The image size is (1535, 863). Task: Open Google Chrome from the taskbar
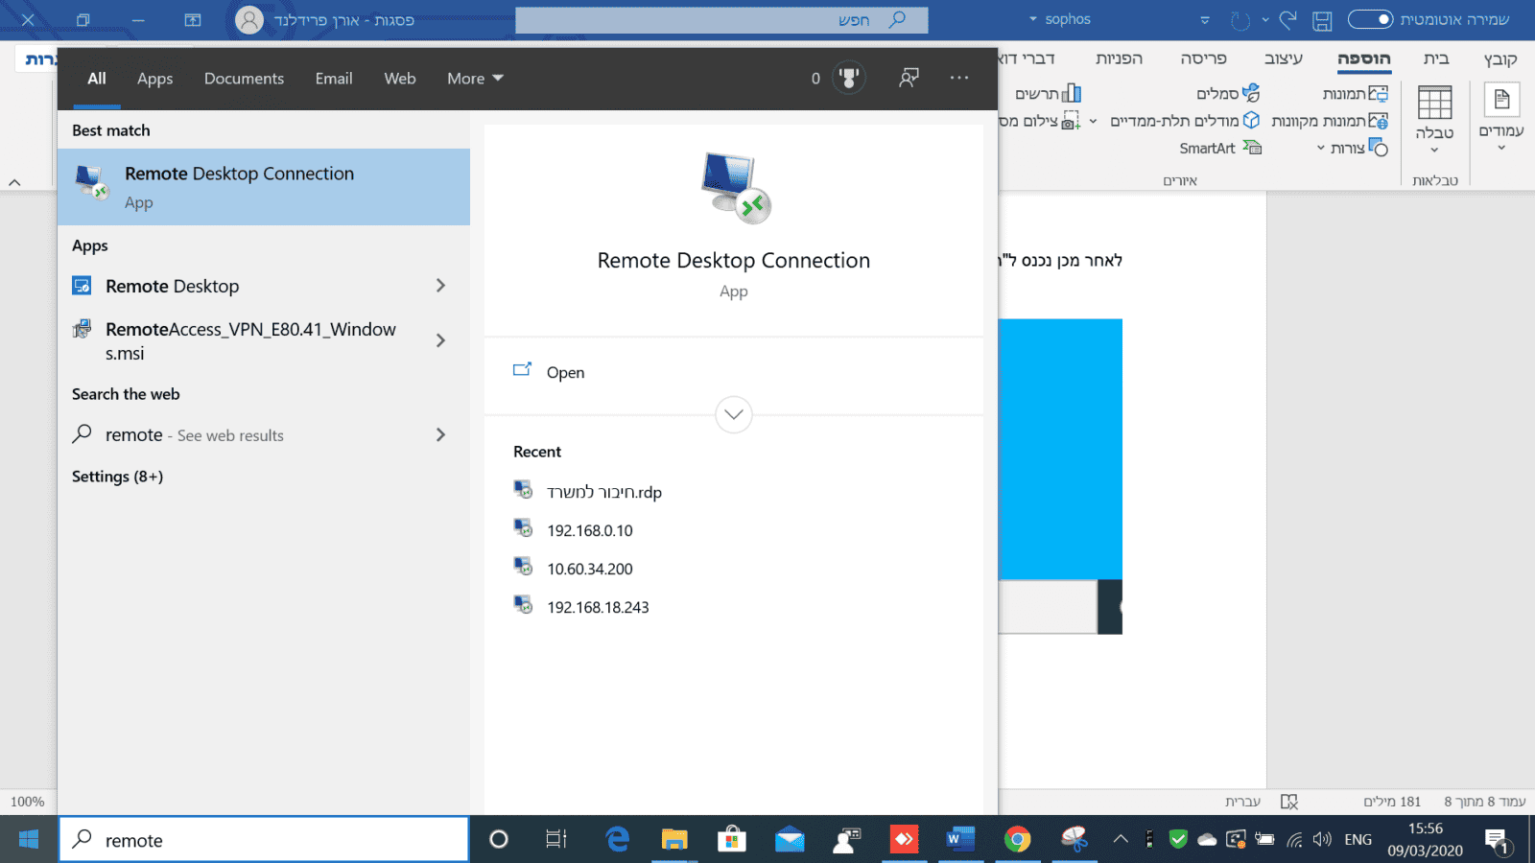1018,840
